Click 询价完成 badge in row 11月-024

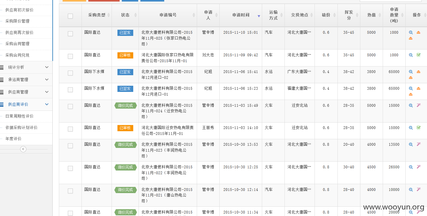point(125,106)
